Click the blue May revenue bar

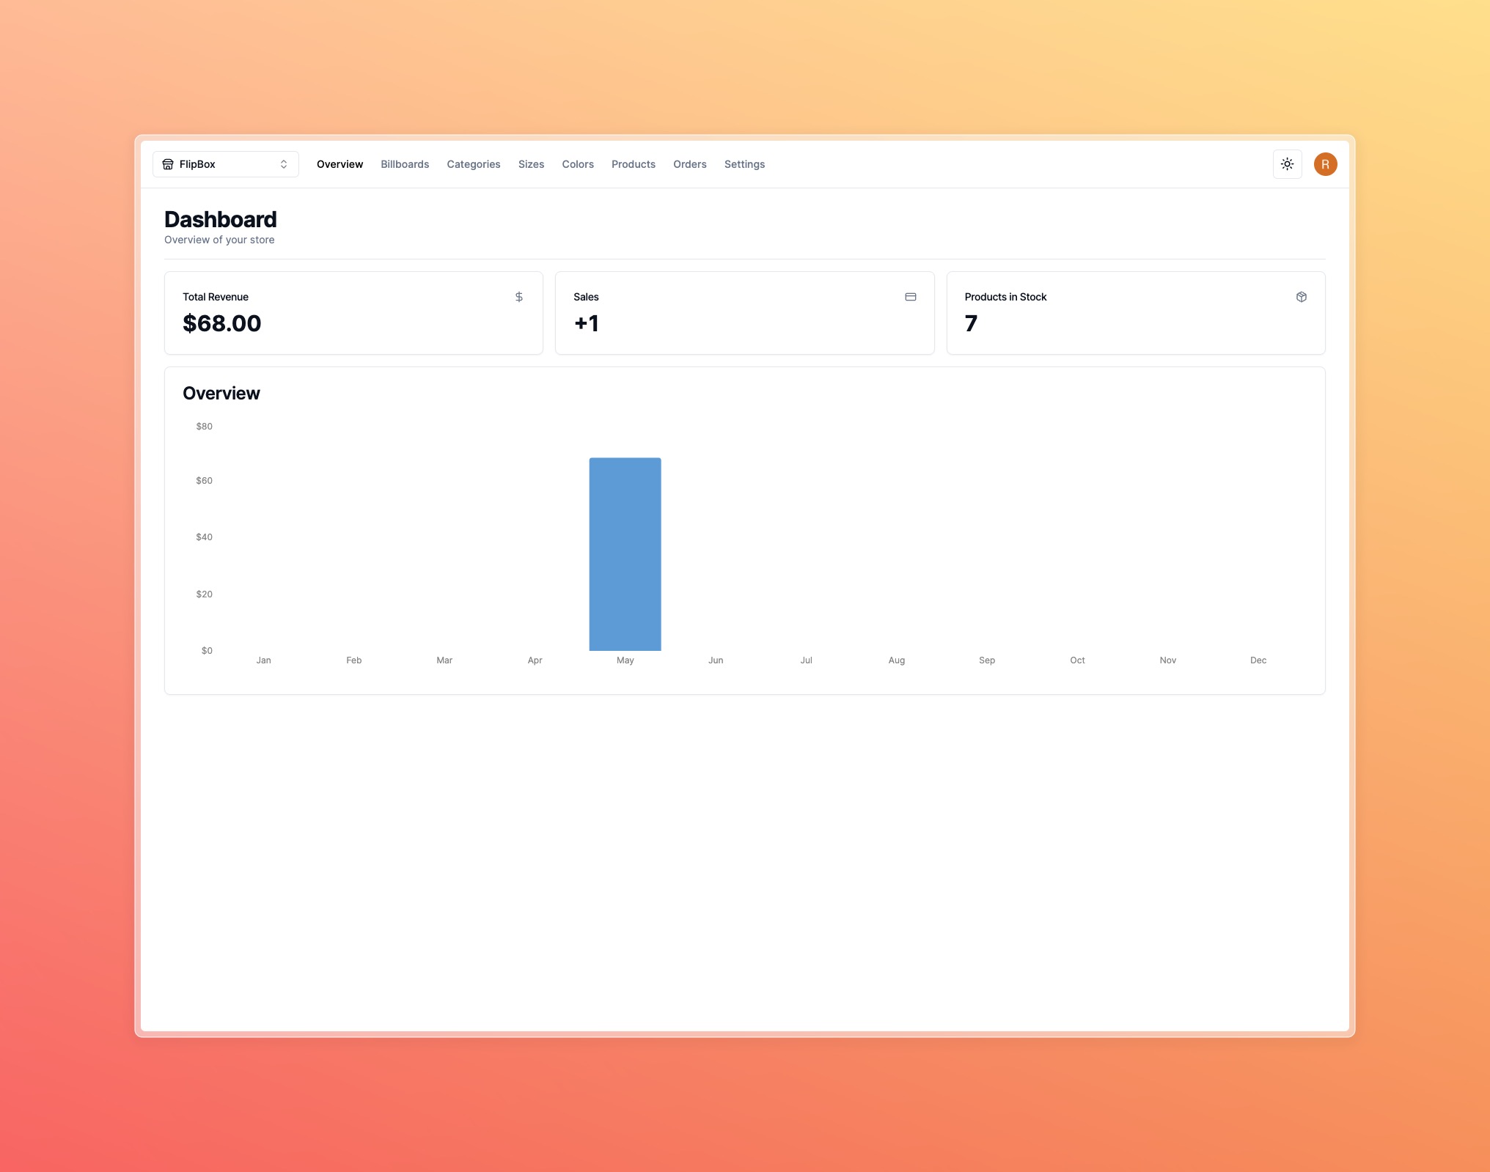tap(625, 554)
